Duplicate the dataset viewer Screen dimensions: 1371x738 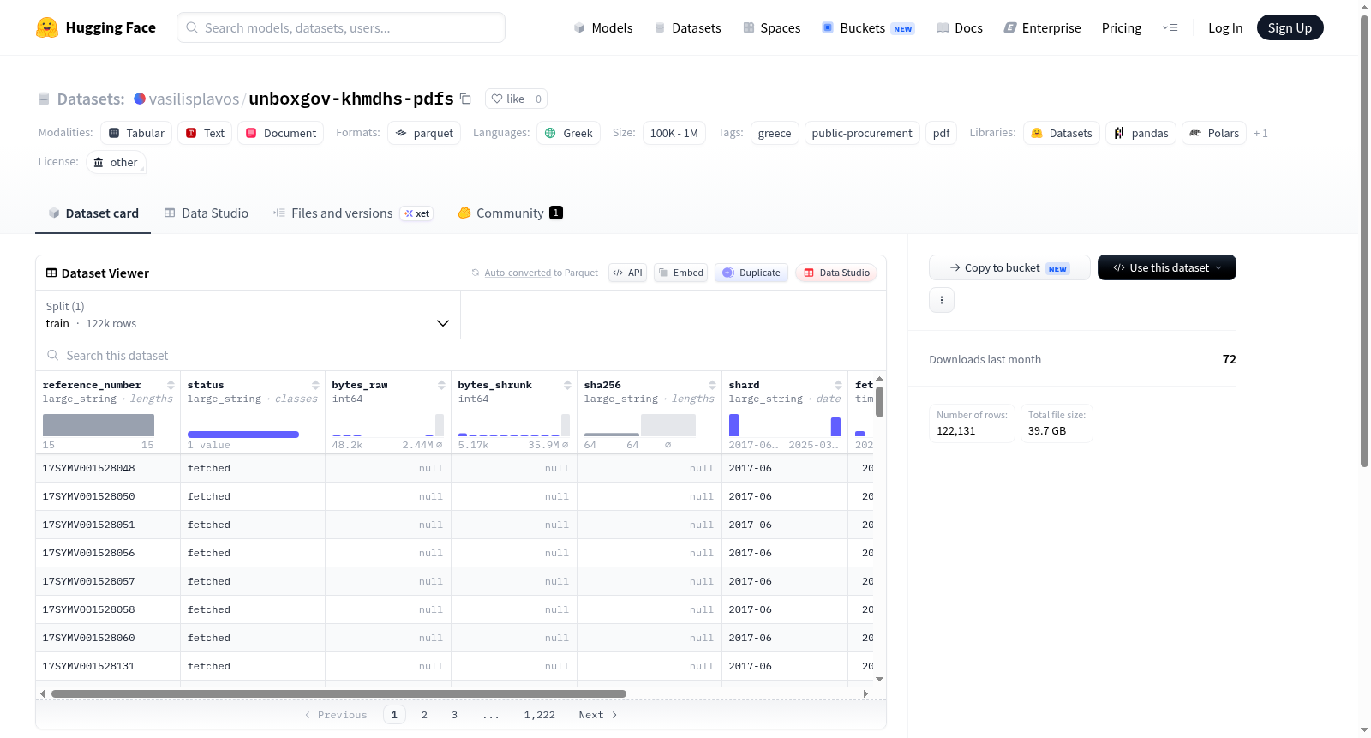click(751, 273)
